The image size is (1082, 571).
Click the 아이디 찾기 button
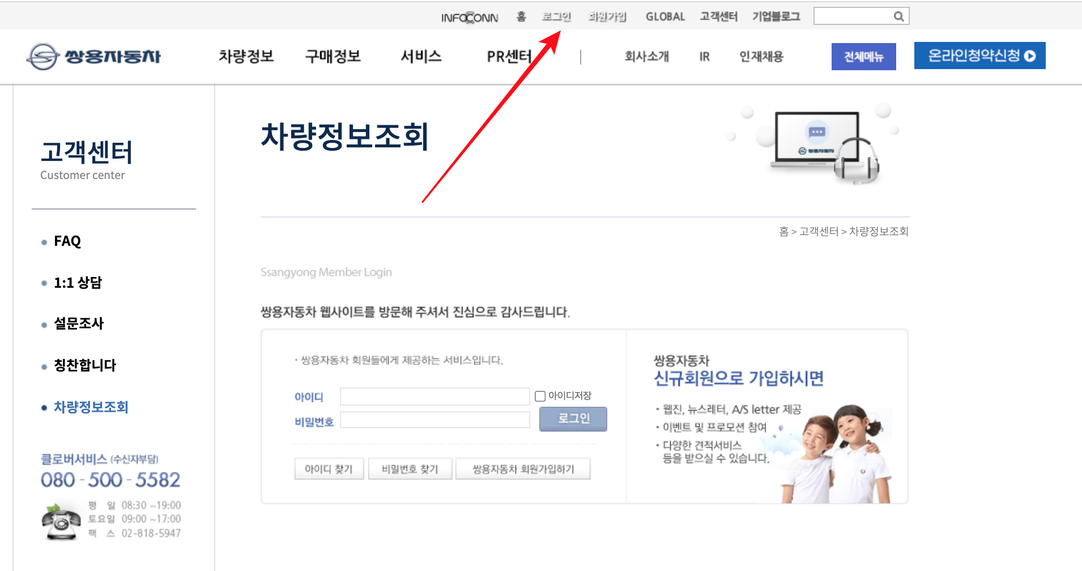[329, 469]
